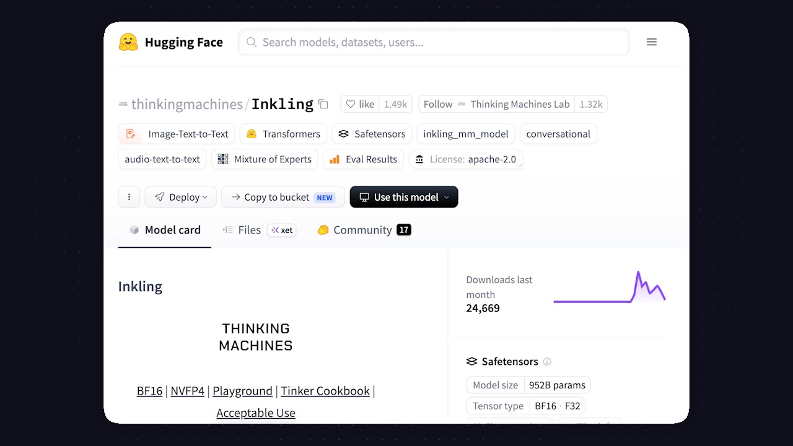Open the thinkingmachines organization link
This screenshot has width=793, height=446.
(186, 104)
